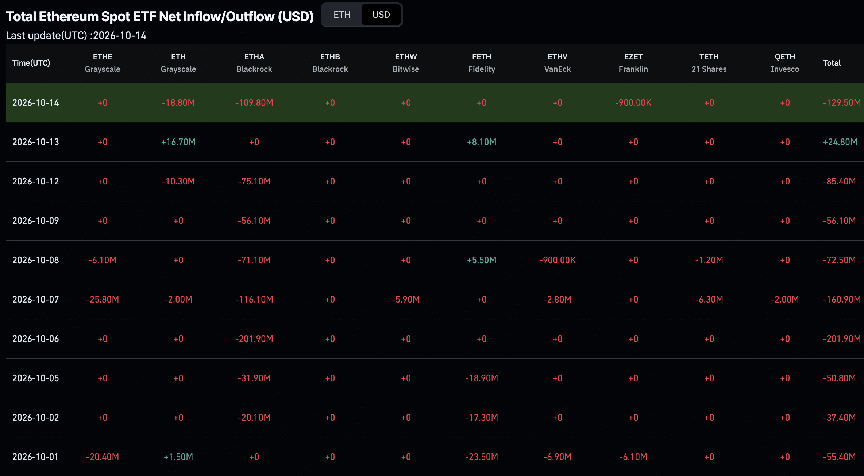Click the QETH Invesco column header
Viewport: 864px width, 476px height.
pos(785,63)
